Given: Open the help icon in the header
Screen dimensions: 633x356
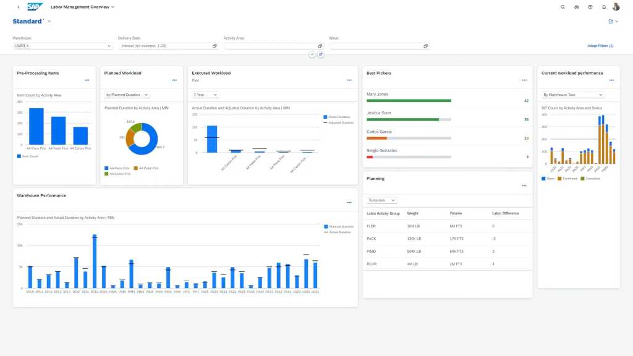Looking at the screenshot, I should coord(590,7).
